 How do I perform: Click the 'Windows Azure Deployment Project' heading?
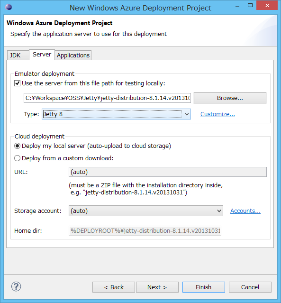(60, 23)
